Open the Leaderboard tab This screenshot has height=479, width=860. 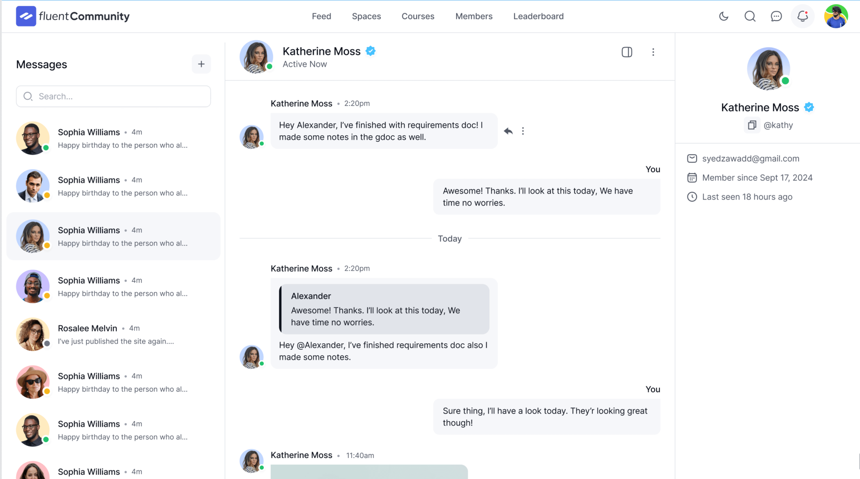pyautogui.click(x=538, y=16)
